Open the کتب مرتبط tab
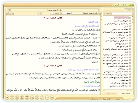 coord(106,99)
